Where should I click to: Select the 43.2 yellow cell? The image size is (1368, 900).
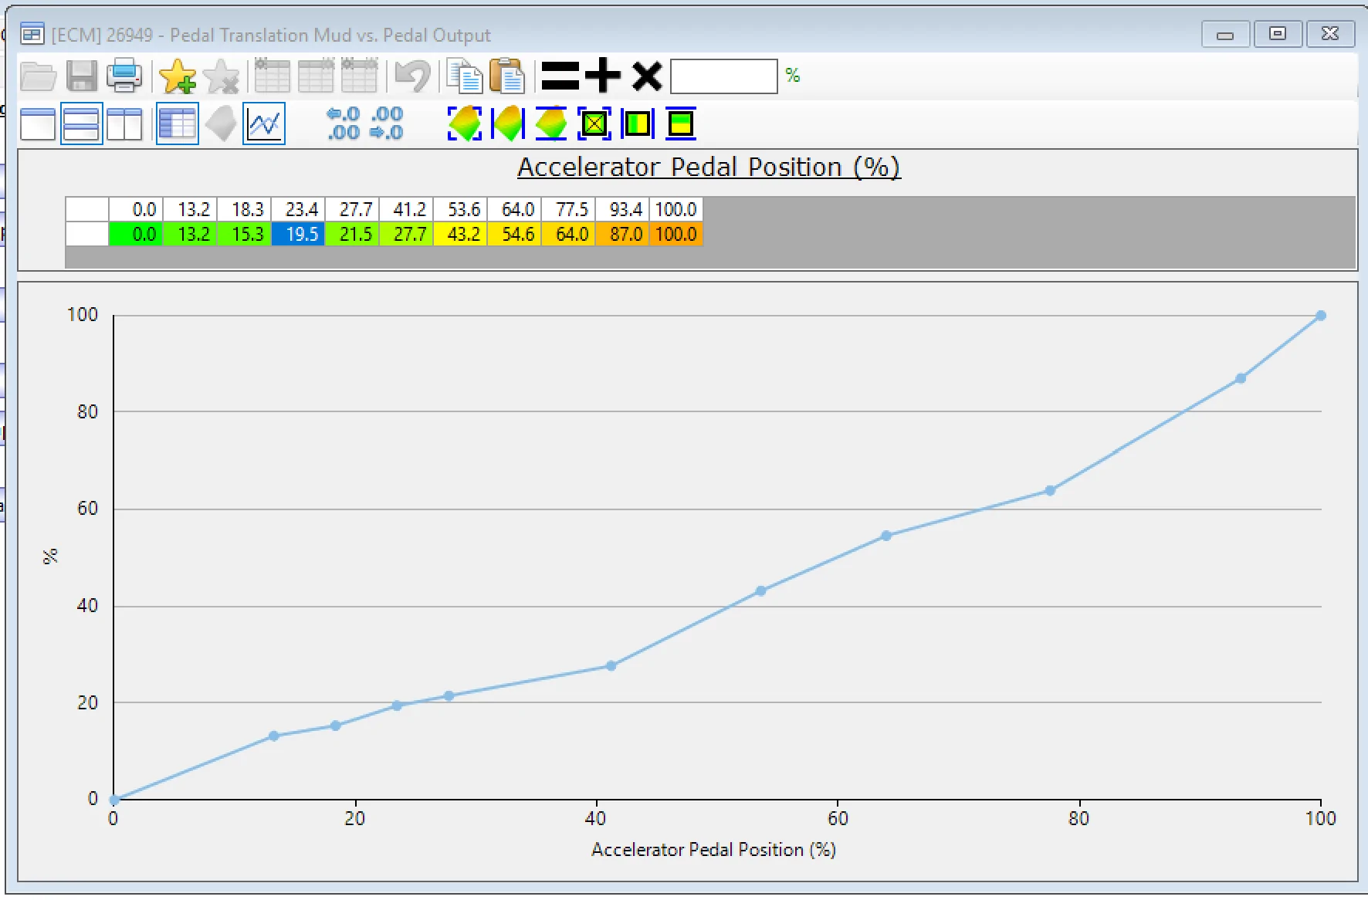[460, 234]
